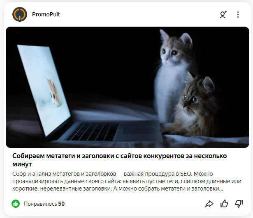The height and width of the screenshot is (218, 253).
Task: Dislike the post with thumbs-down icon
Action: (x=239, y=204)
